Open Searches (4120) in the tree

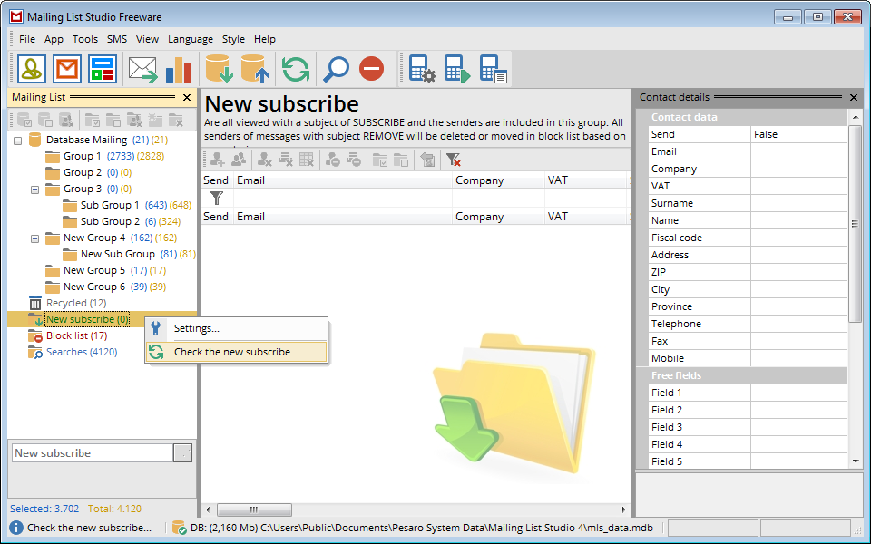point(81,352)
